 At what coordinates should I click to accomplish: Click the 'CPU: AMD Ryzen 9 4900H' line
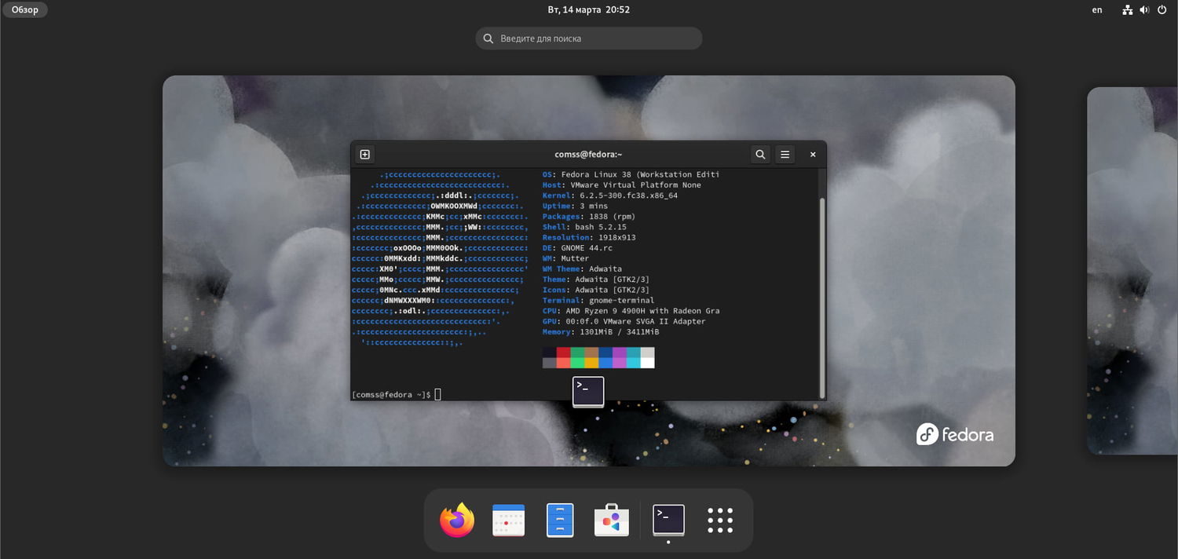[631, 311]
